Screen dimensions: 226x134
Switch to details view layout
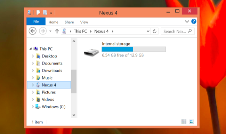pos(184,122)
